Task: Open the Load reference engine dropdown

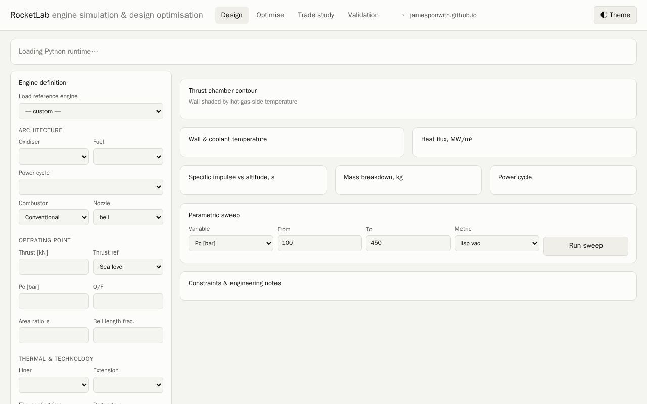Action: pos(91,111)
